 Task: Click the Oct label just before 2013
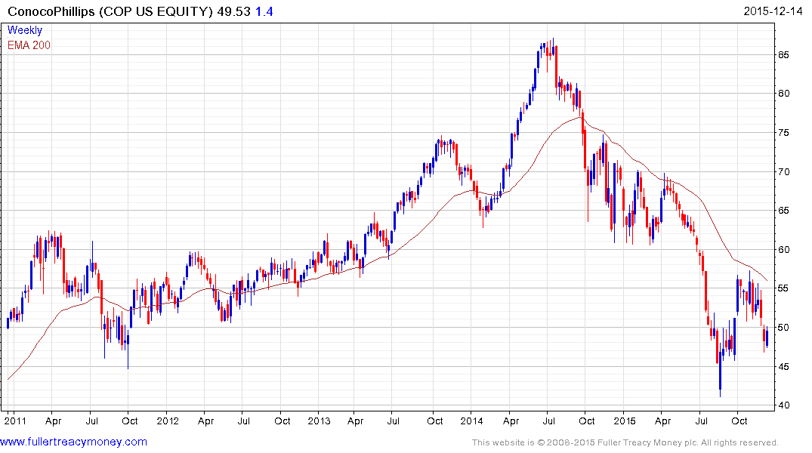tap(283, 421)
